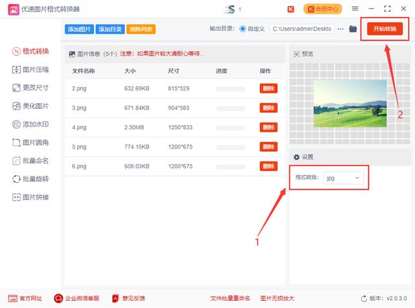Open the 图片无损放大 link
Image resolution: width=415 pixels, height=308 pixels.
click(x=277, y=298)
